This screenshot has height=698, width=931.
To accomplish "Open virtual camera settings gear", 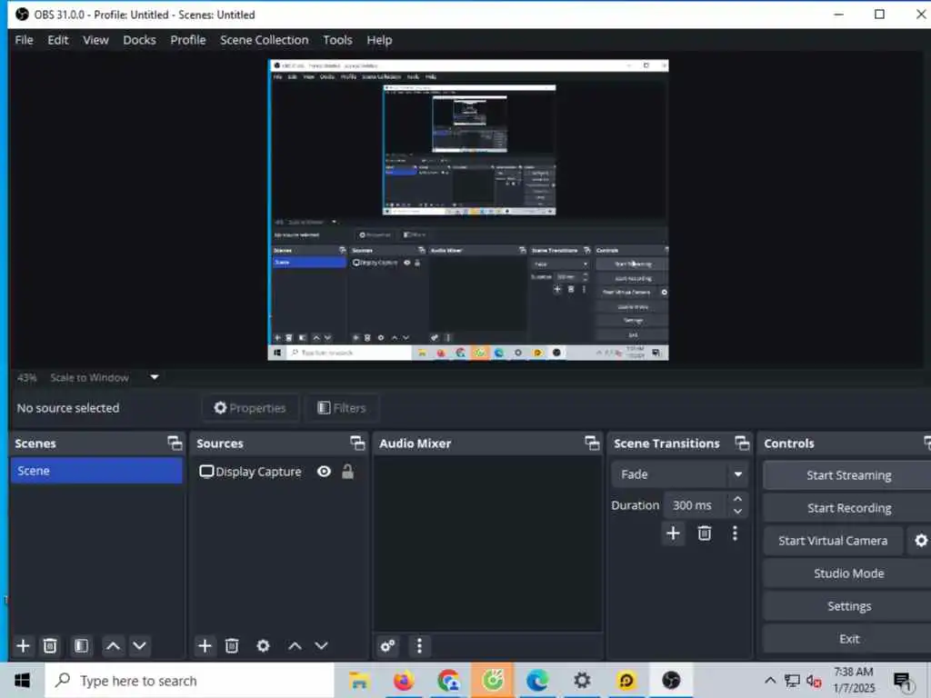I will pos(920,541).
